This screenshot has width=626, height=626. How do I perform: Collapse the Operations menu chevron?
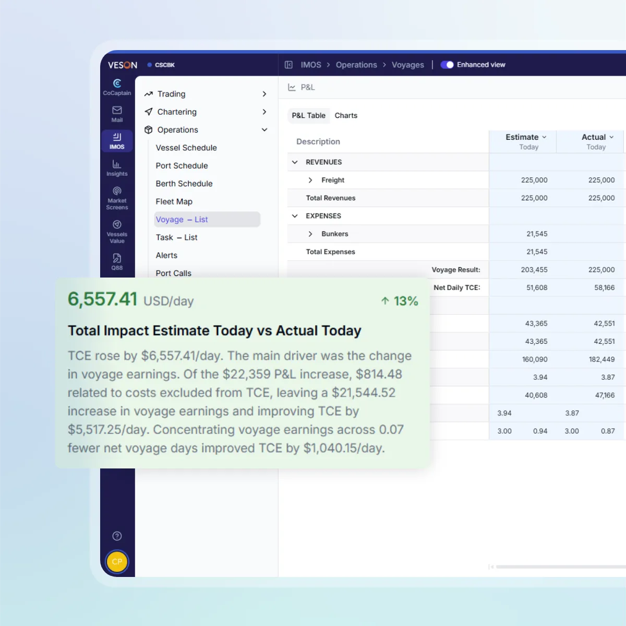pos(264,130)
